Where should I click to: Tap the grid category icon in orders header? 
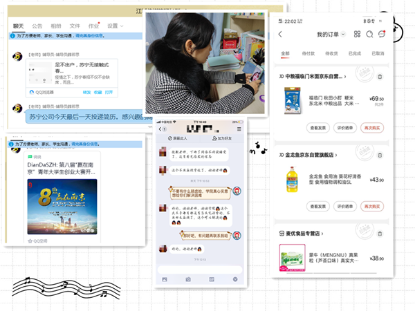pyautogui.click(x=357, y=34)
